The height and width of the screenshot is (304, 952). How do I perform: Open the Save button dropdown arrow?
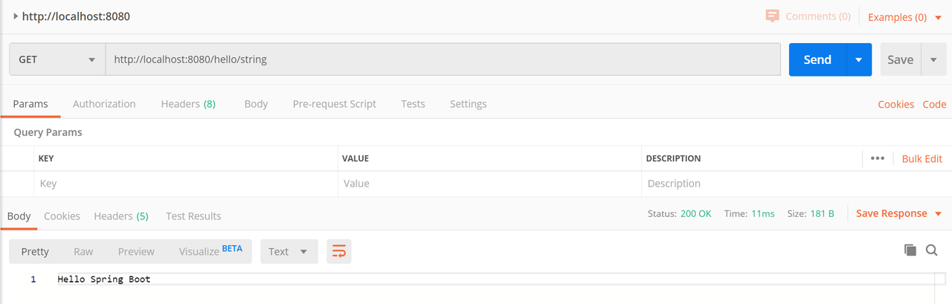pos(933,59)
